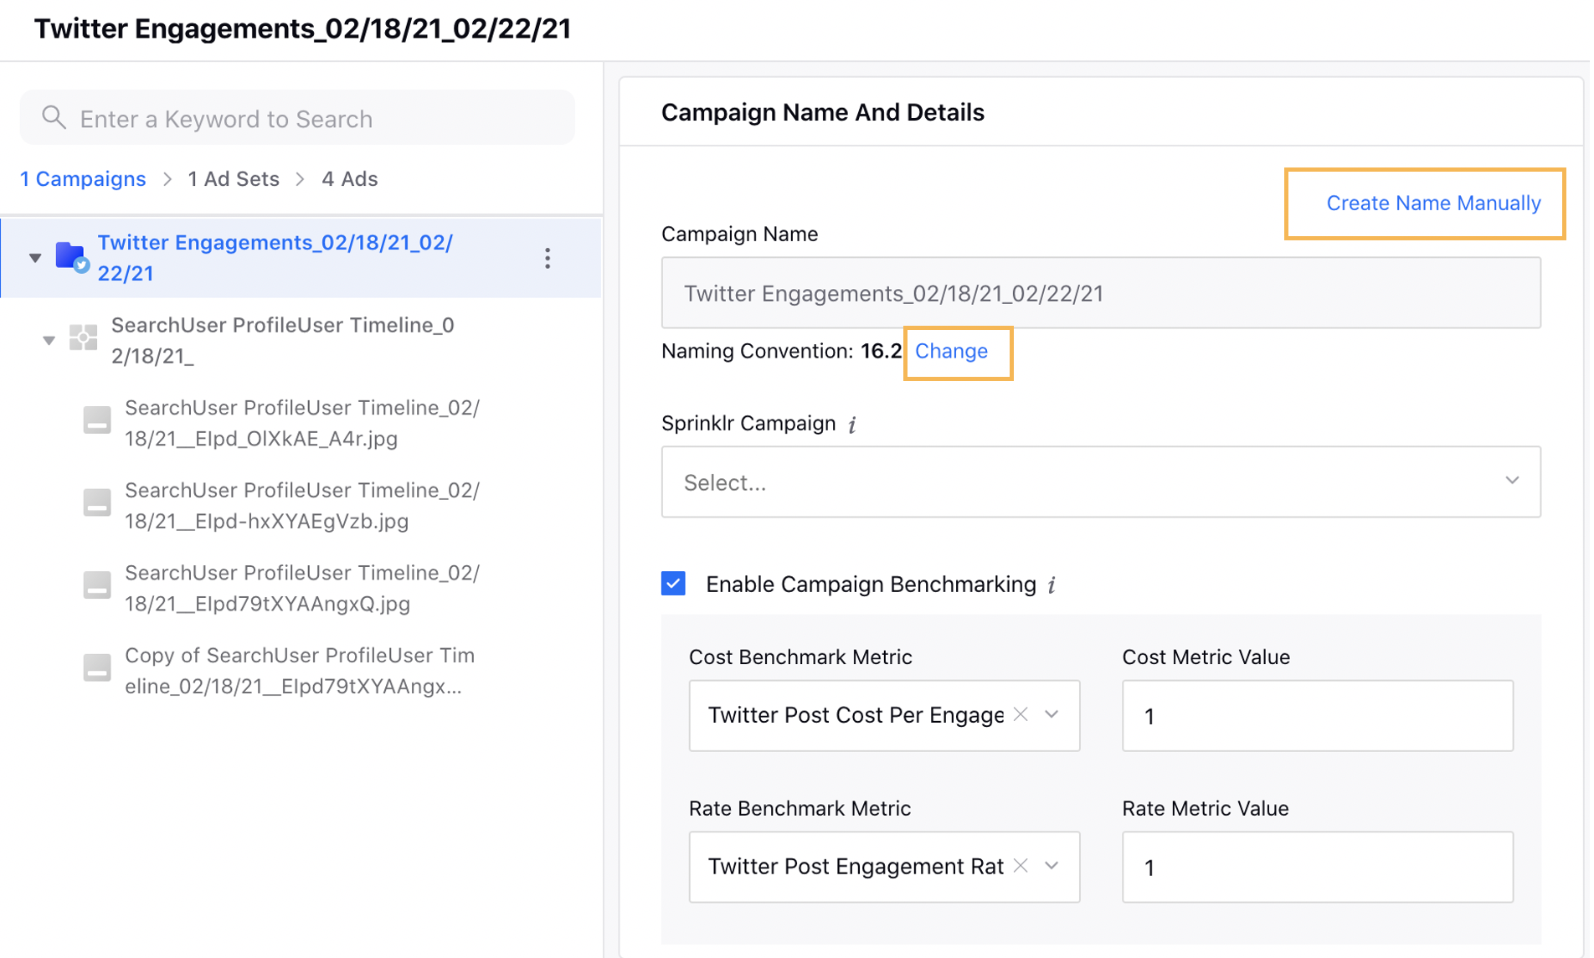1594x958 pixels.
Task: Click the ad icon for Copy of SearchUser ad
Action: [97, 667]
